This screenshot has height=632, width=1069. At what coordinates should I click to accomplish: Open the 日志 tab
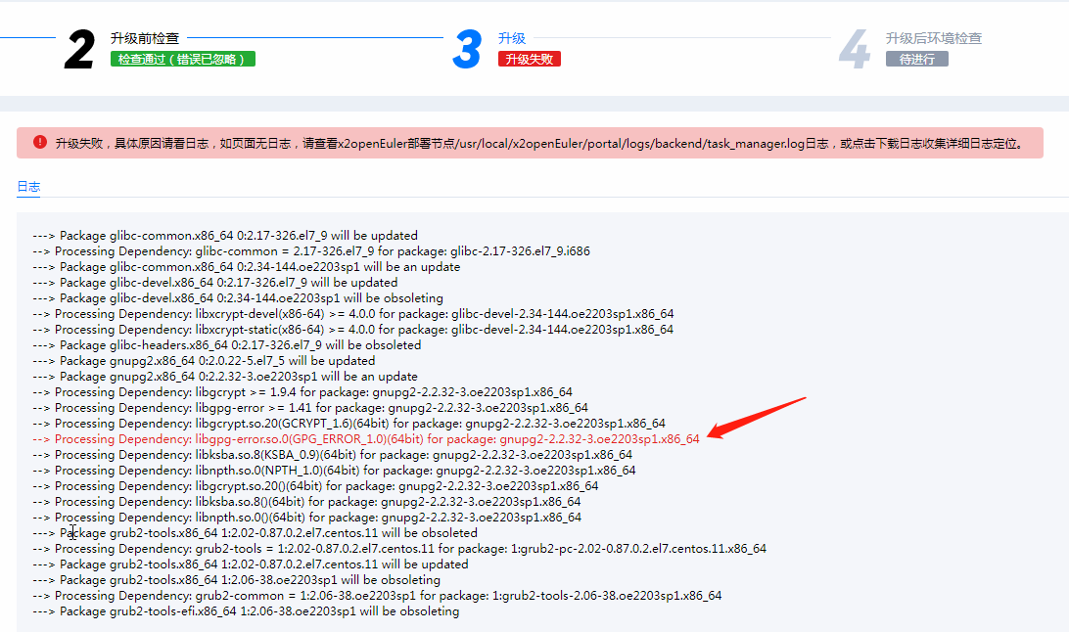point(28,186)
